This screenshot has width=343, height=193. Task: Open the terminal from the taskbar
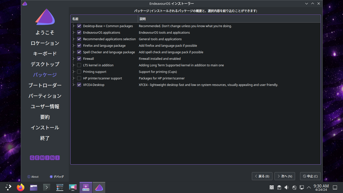(x=47, y=187)
